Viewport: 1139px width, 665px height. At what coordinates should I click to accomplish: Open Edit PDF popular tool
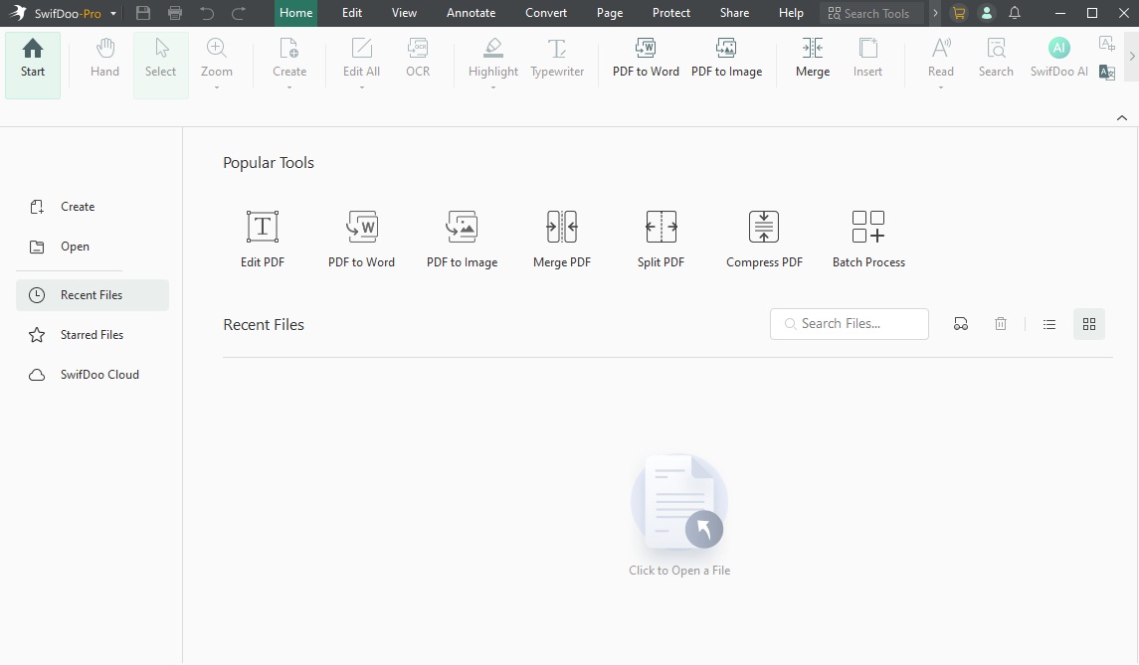(x=263, y=240)
